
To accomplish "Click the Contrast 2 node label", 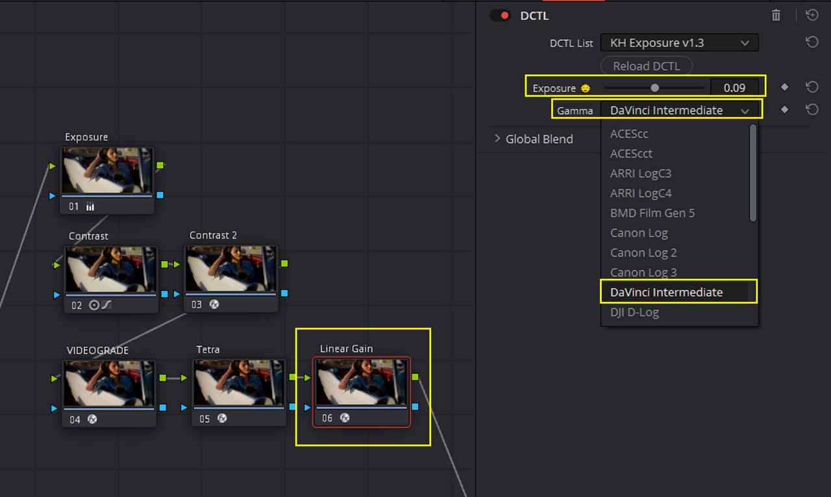I will click(x=213, y=235).
